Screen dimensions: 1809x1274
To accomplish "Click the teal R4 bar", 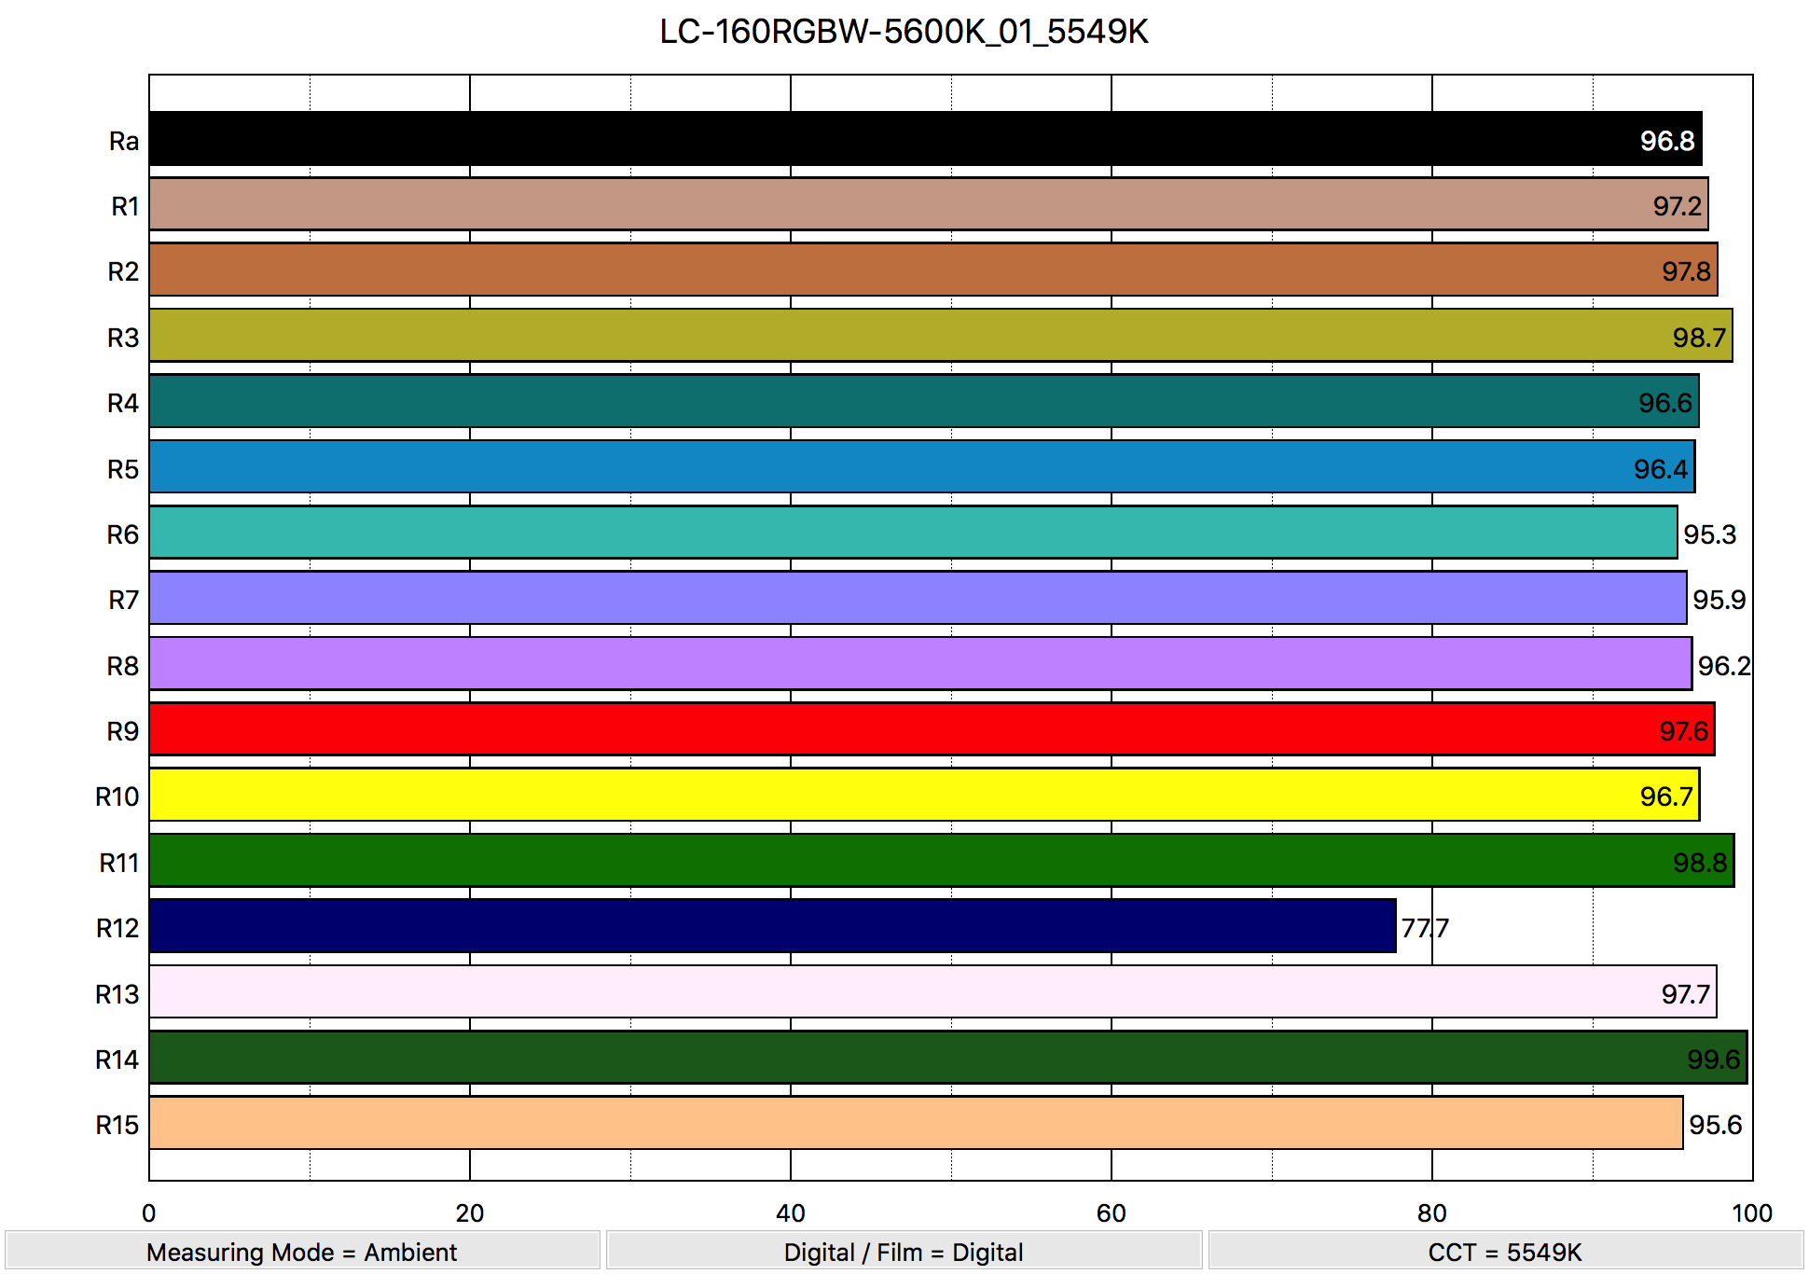I will point(839,403).
